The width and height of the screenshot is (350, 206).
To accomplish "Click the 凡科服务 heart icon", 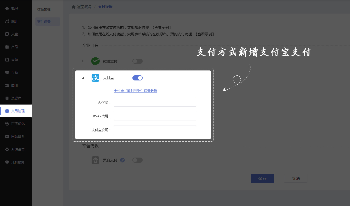I will (x=7, y=162).
